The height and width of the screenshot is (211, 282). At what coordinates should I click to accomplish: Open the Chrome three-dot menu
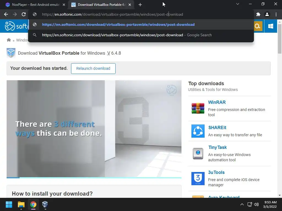276,14
